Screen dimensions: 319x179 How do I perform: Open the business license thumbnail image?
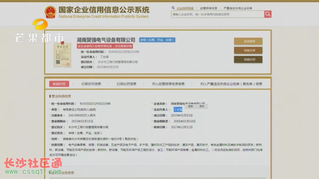pyautogui.click(x=62, y=54)
